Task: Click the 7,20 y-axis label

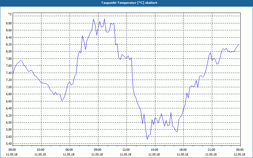Action: (x=9, y=80)
